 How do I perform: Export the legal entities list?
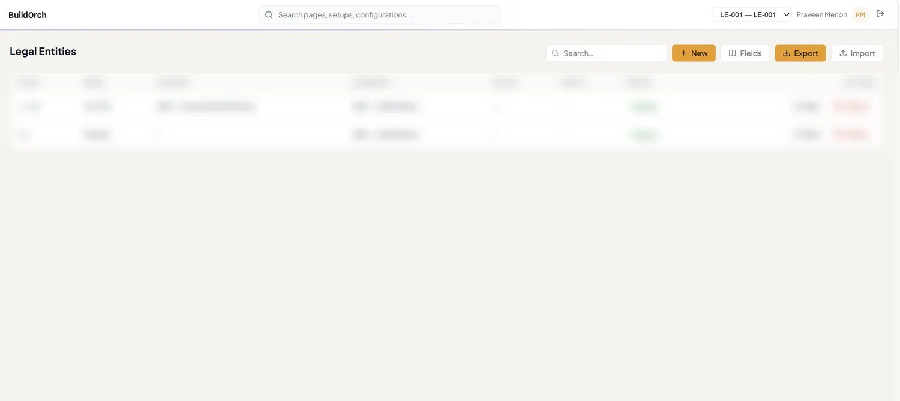[800, 53]
